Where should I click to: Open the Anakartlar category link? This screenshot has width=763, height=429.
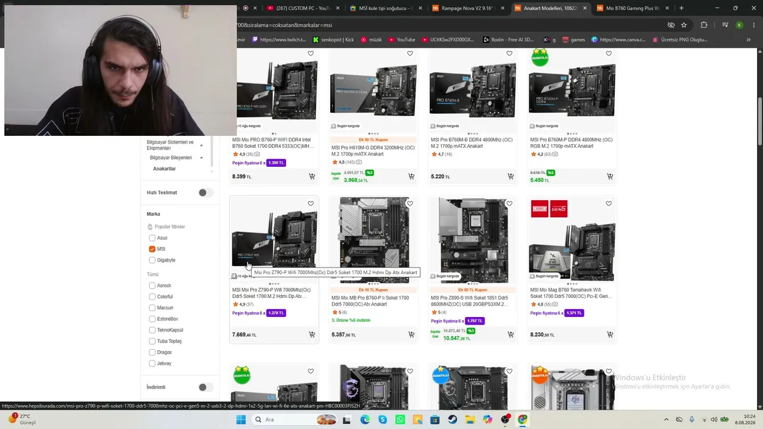165,169
